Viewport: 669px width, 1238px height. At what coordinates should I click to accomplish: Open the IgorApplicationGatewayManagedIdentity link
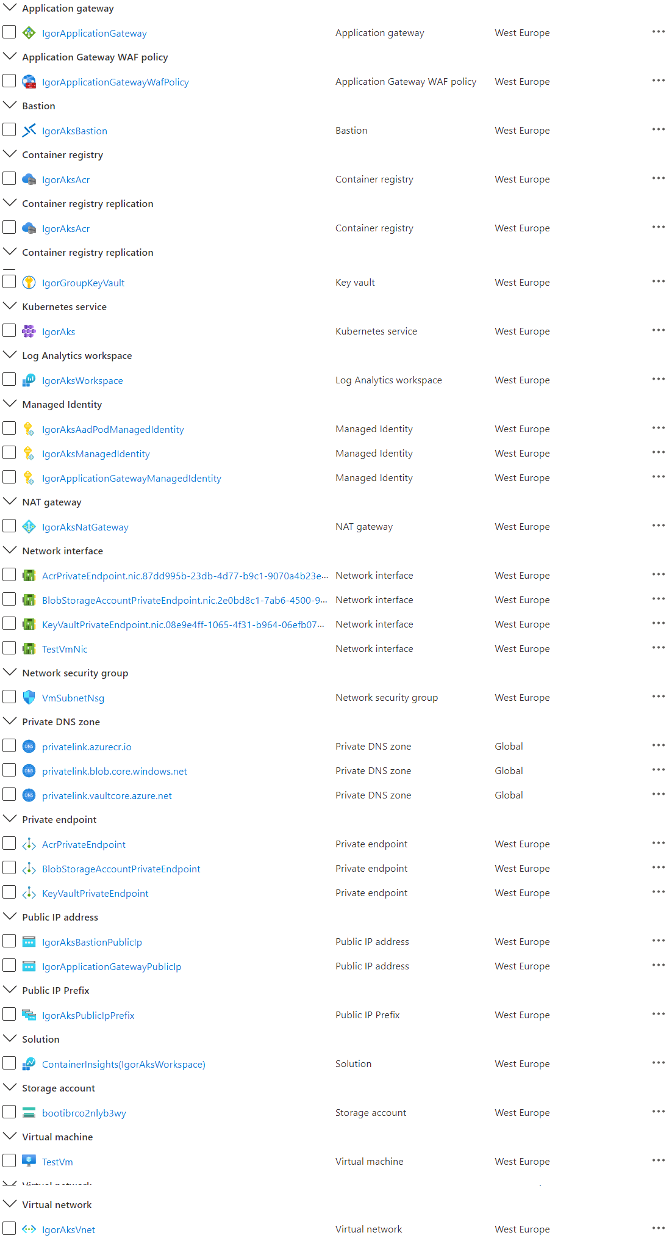(132, 478)
